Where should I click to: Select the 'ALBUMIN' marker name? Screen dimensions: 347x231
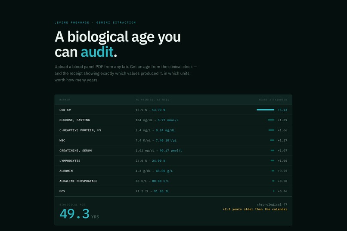66,171
